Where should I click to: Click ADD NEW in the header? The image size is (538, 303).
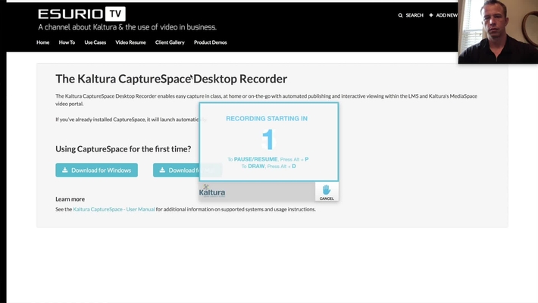pyautogui.click(x=446, y=15)
